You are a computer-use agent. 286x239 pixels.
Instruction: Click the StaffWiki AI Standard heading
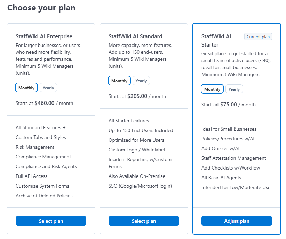click(135, 36)
